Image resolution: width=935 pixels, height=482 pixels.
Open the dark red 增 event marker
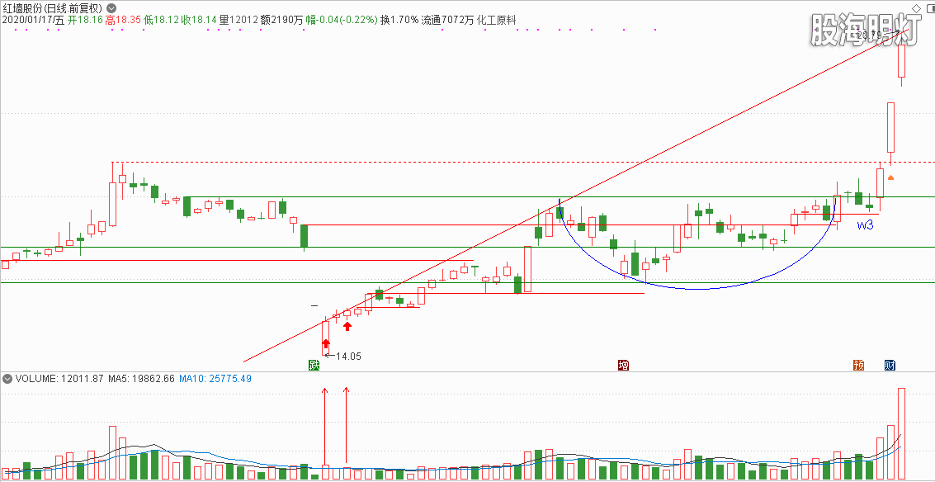(624, 365)
